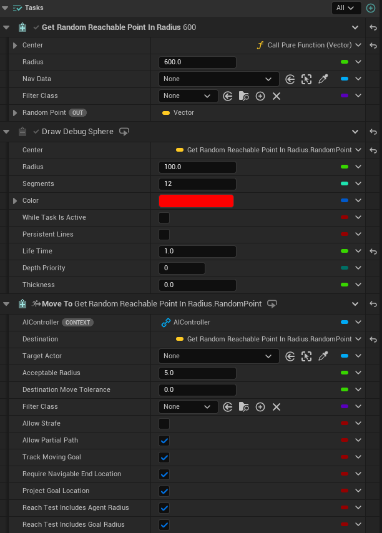Reset the Move To task to default
The height and width of the screenshot is (533, 382).
click(x=373, y=304)
